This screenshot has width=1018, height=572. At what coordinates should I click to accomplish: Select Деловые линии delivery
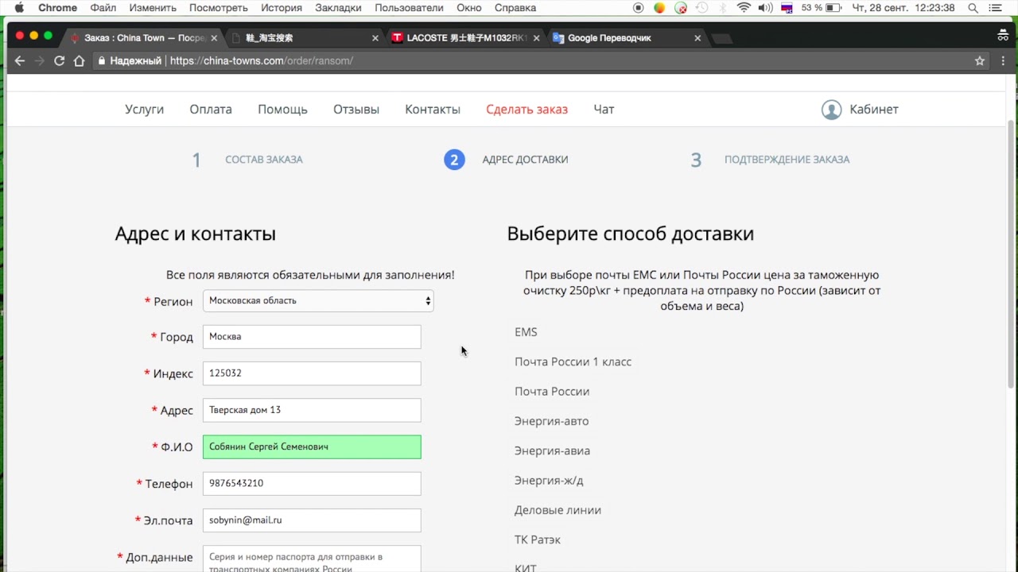pos(558,510)
